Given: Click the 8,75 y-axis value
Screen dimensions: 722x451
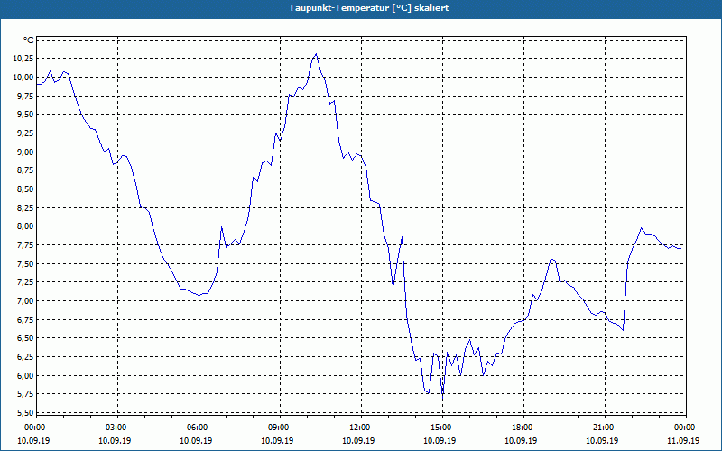Looking at the screenshot, I should 25,170.
